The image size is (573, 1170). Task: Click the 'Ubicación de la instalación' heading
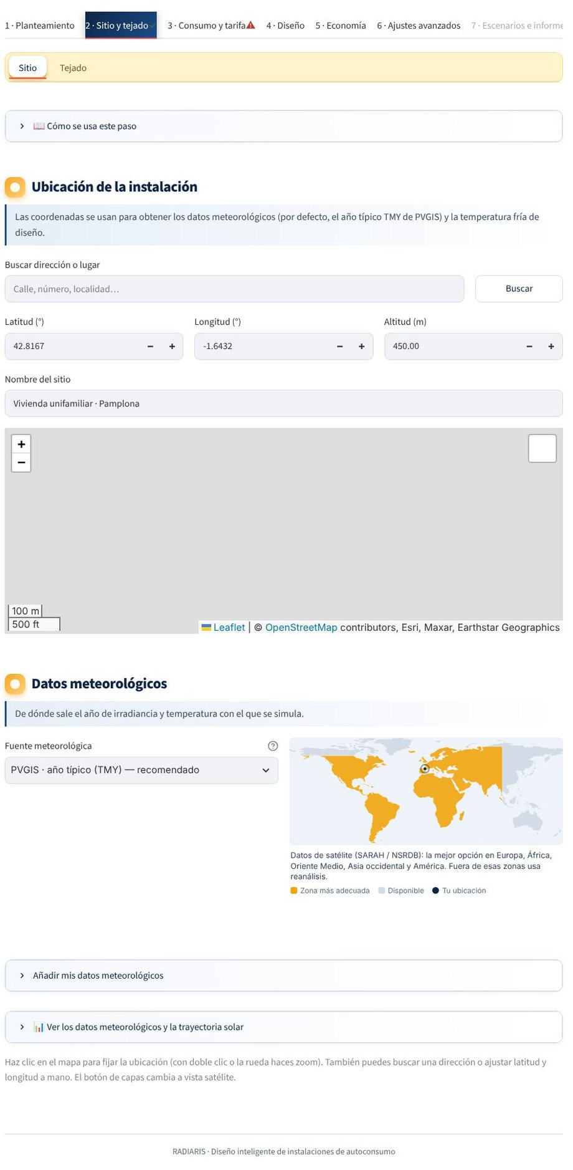click(x=115, y=186)
